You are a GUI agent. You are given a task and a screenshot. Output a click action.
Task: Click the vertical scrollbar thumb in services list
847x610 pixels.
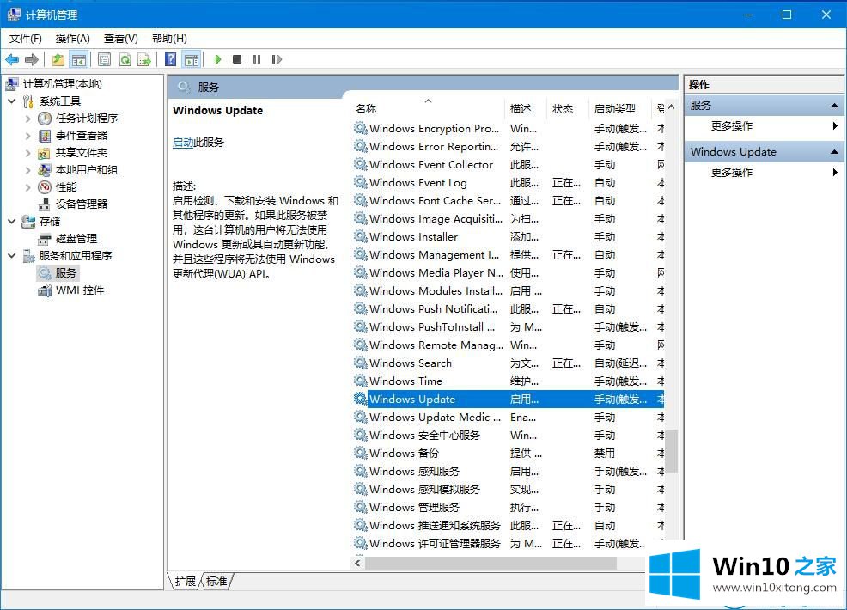click(672, 451)
